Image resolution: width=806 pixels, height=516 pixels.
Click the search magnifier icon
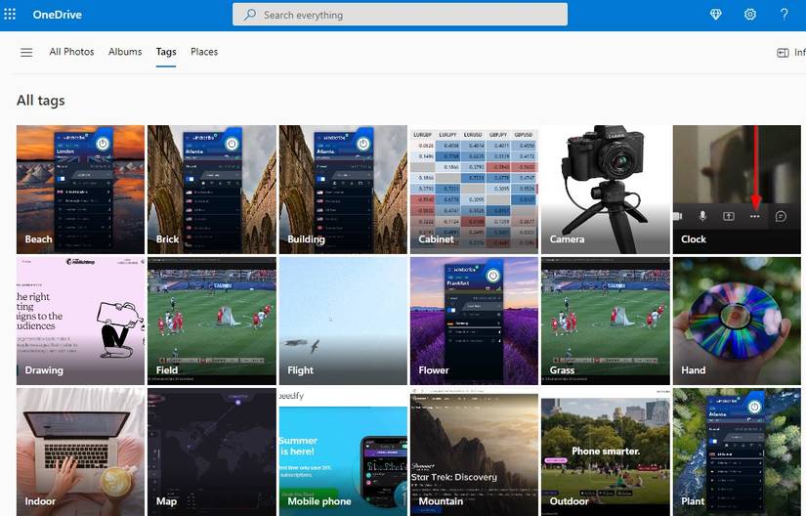[x=250, y=15]
